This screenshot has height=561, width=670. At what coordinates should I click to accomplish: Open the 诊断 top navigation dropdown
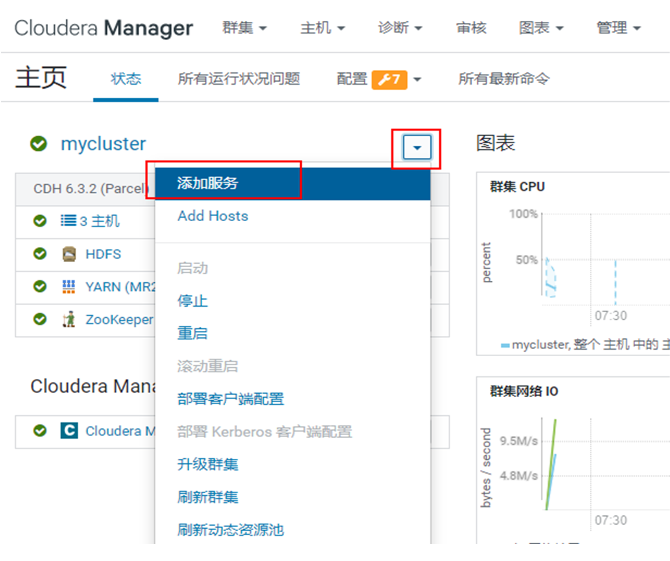click(x=400, y=28)
